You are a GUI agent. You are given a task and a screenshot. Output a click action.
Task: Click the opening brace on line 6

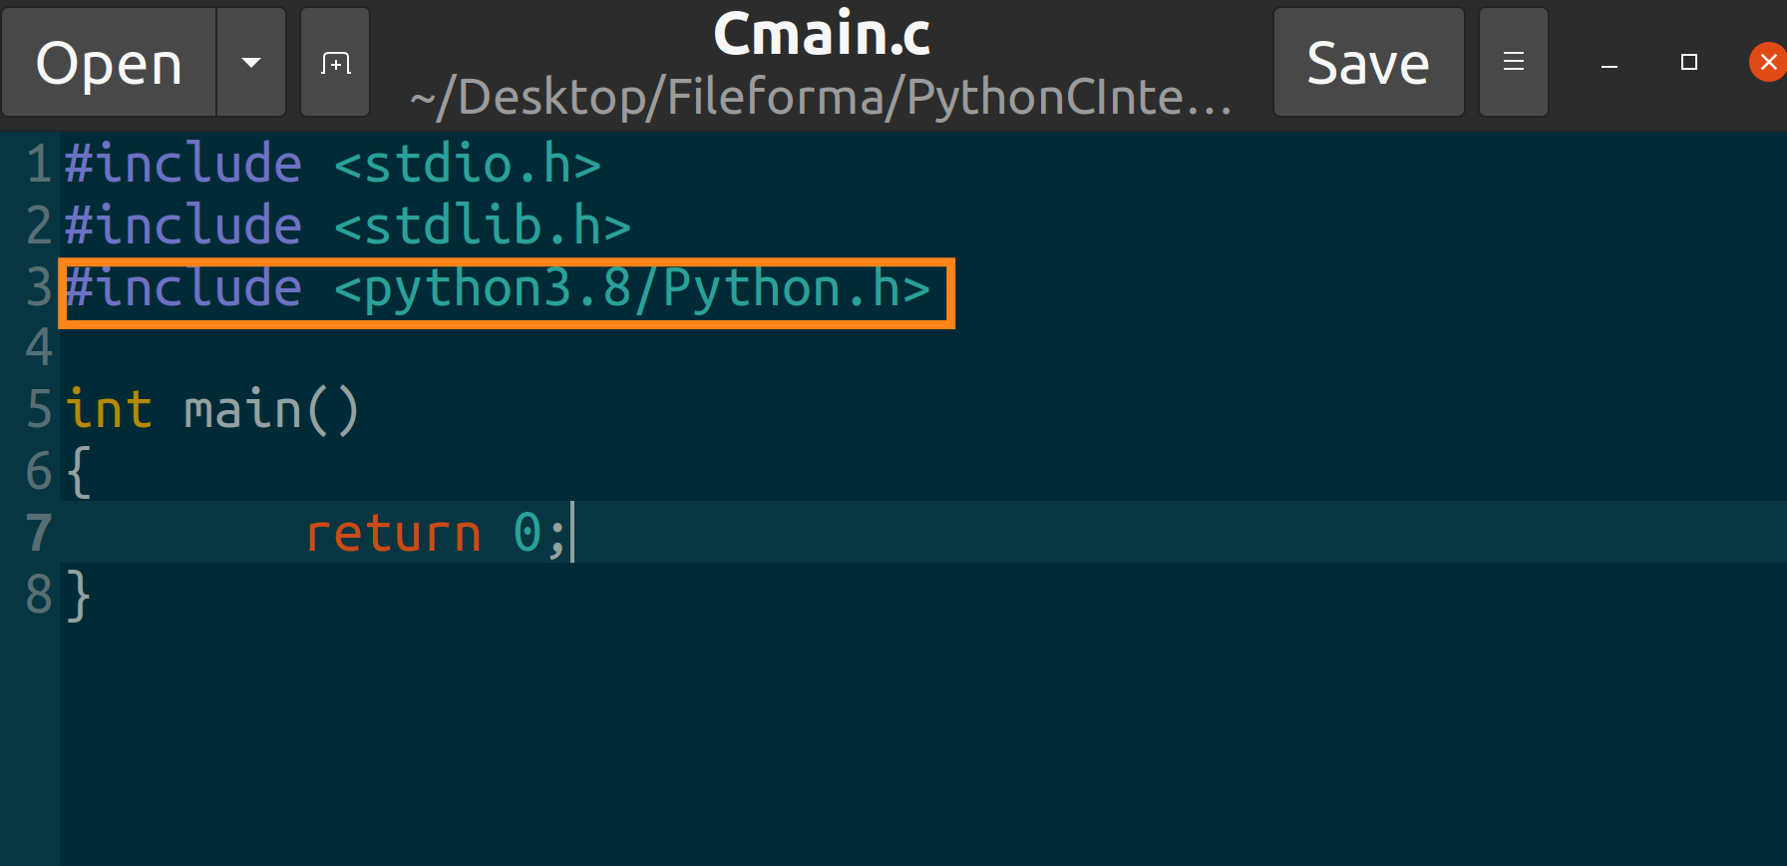tap(78, 471)
